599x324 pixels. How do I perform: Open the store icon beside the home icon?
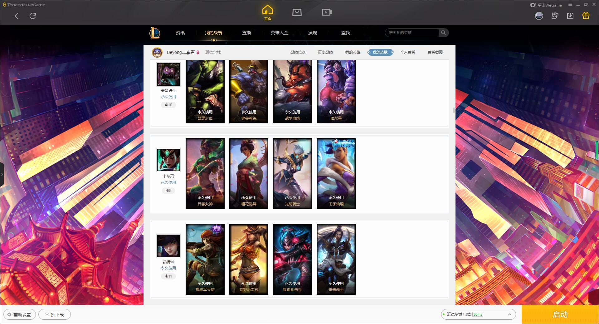click(x=297, y=12)
